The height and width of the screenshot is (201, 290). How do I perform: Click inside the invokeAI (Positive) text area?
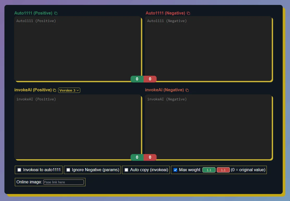77,127
